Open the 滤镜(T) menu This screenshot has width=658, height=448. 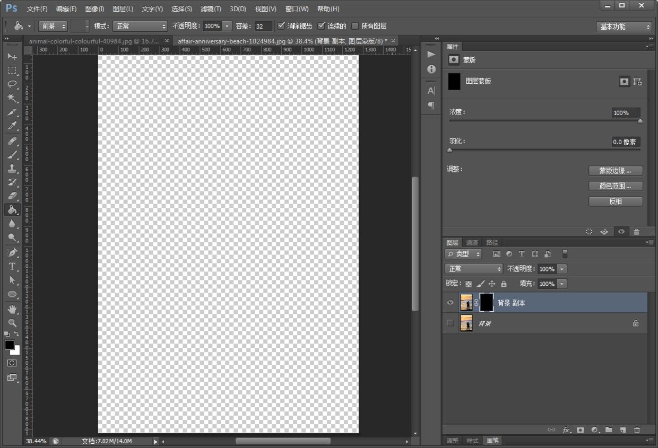click(211, 9)
